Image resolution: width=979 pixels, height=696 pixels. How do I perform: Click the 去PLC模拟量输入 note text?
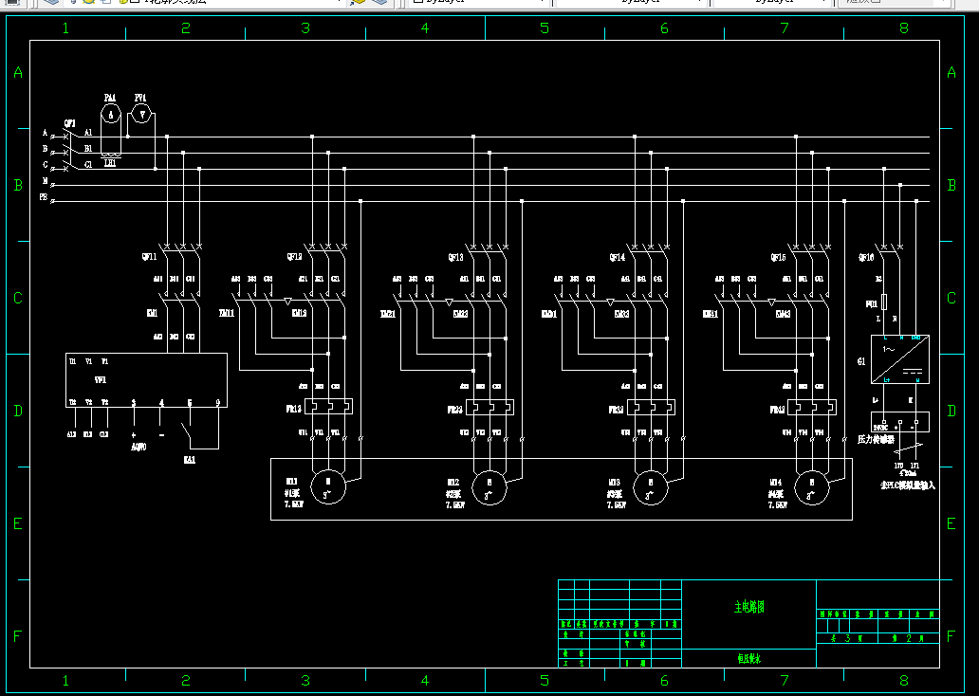908,485
